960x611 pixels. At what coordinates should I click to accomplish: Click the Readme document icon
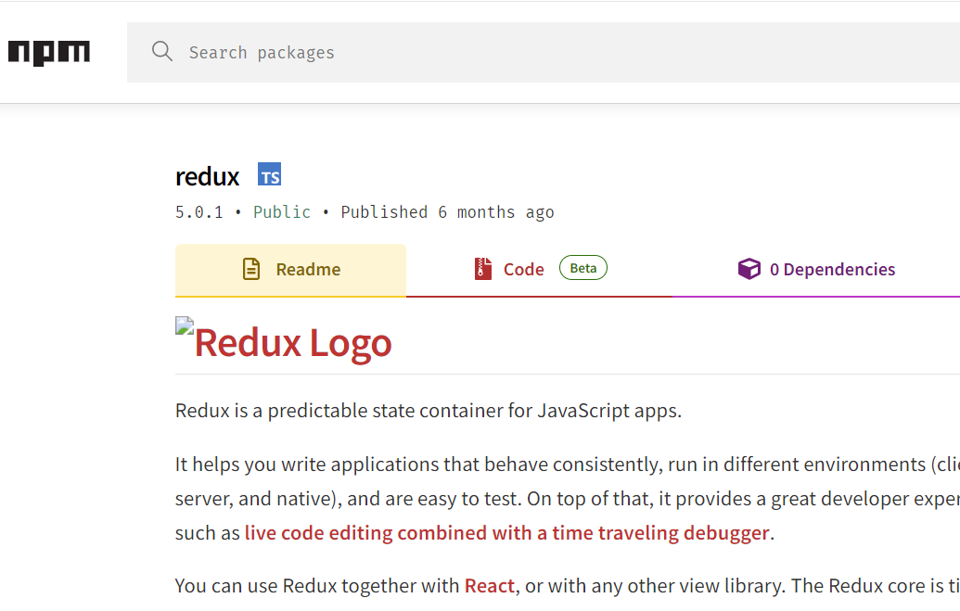click(251, 270)
